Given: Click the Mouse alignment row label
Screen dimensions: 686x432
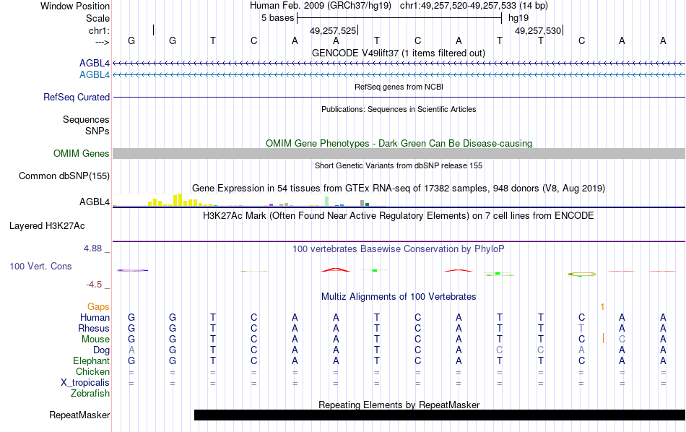Looking at the screenshot, I should (95, 340).
